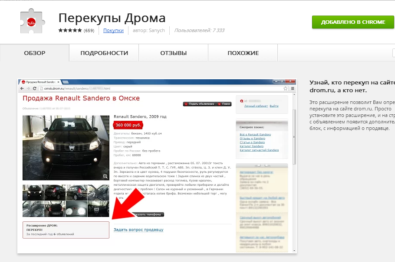Open a new tab in the embedded browser
The image size is (395, 262).
pyautogui.click(x=65, y=82)
